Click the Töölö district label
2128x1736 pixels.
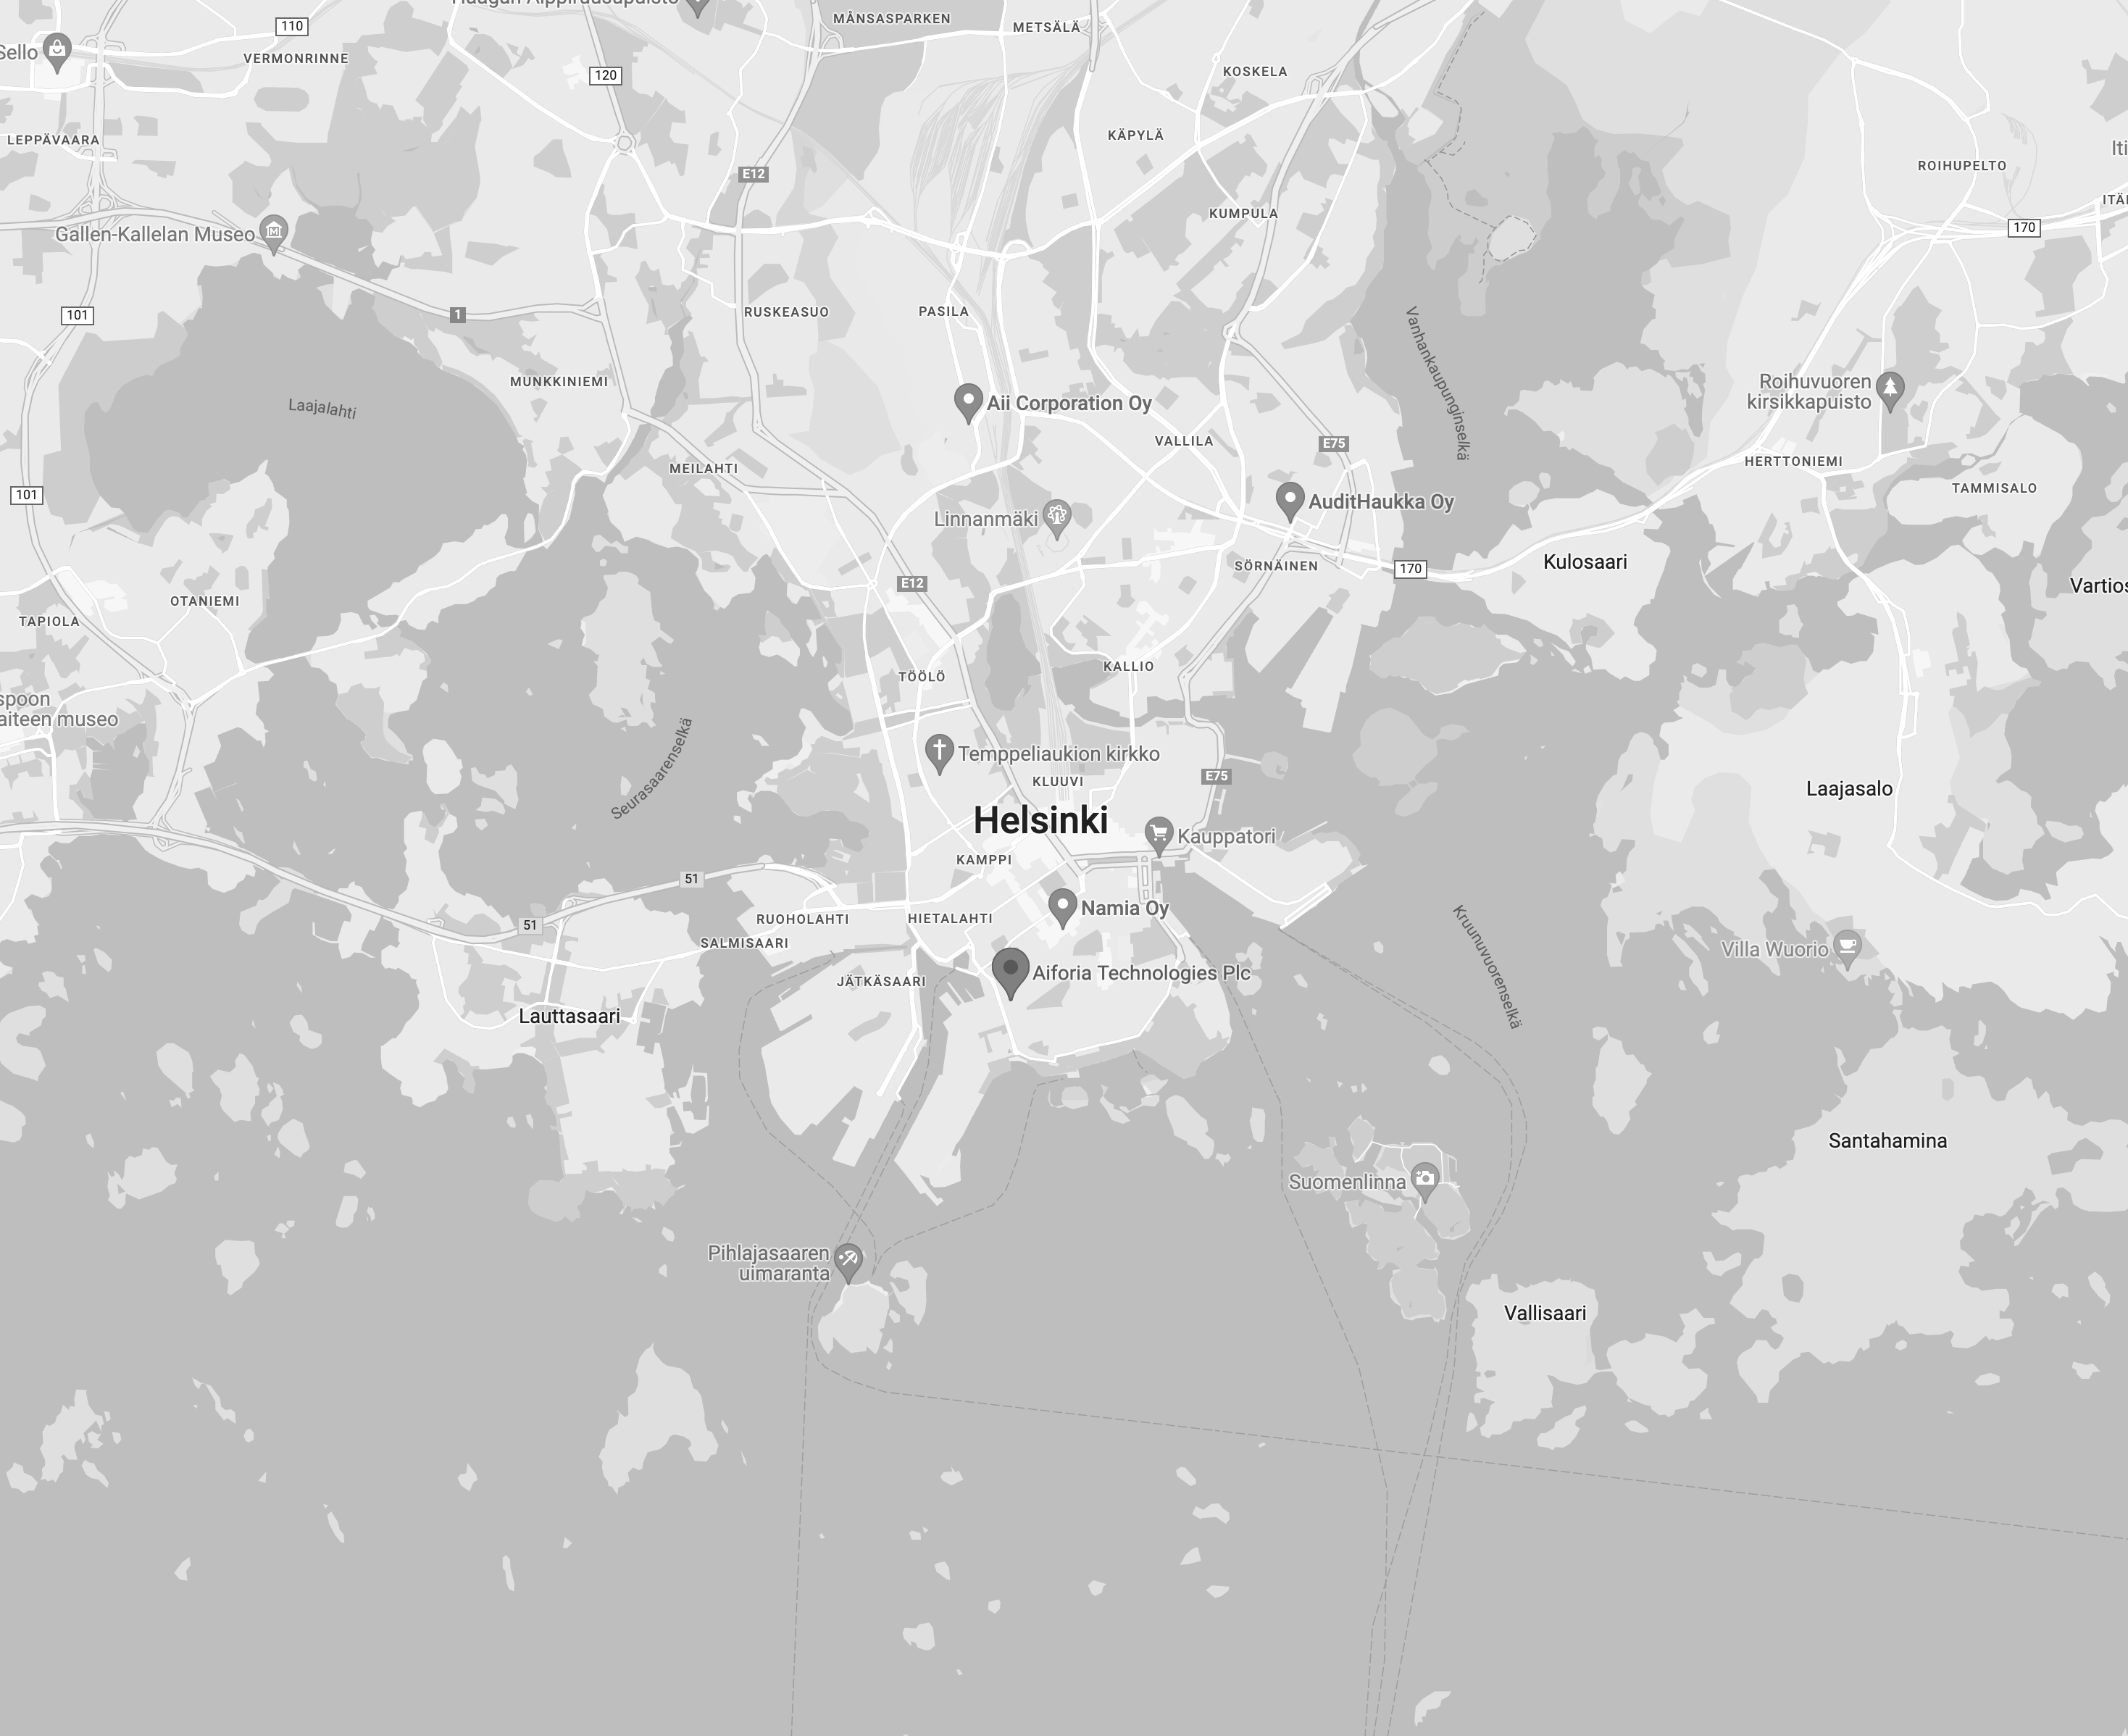tap(922, 677)
